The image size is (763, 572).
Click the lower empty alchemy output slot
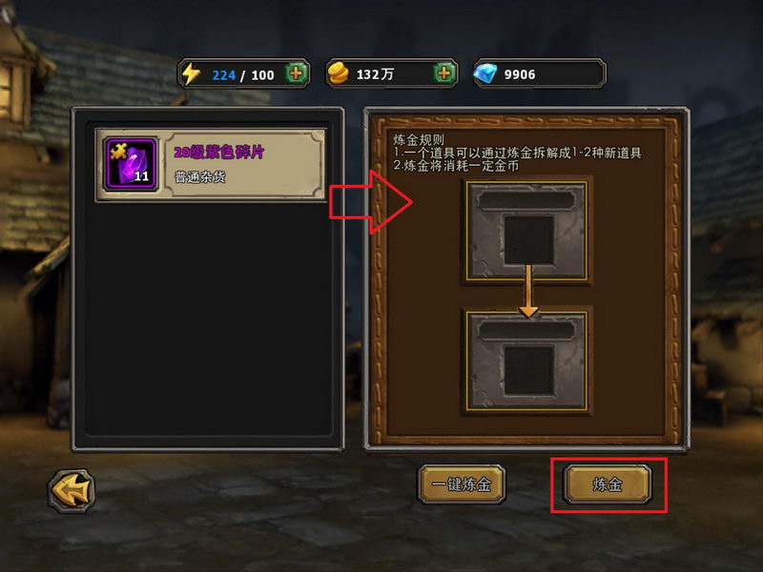(x=529, y=371)
